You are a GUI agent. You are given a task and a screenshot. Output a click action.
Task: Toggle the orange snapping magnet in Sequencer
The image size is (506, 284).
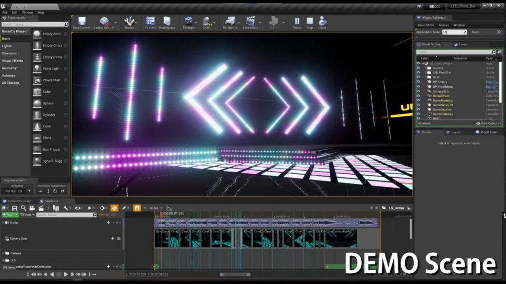[x=137, y=209]
